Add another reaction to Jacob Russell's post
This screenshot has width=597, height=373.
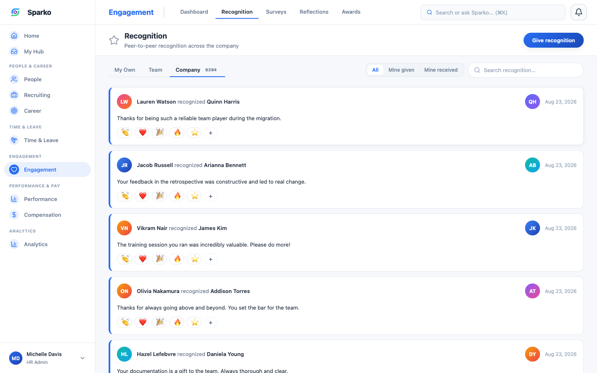(211, 196)
